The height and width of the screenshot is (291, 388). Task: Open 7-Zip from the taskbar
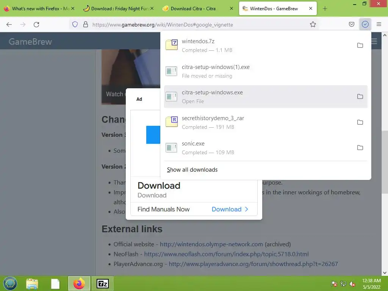coord(103,283)
